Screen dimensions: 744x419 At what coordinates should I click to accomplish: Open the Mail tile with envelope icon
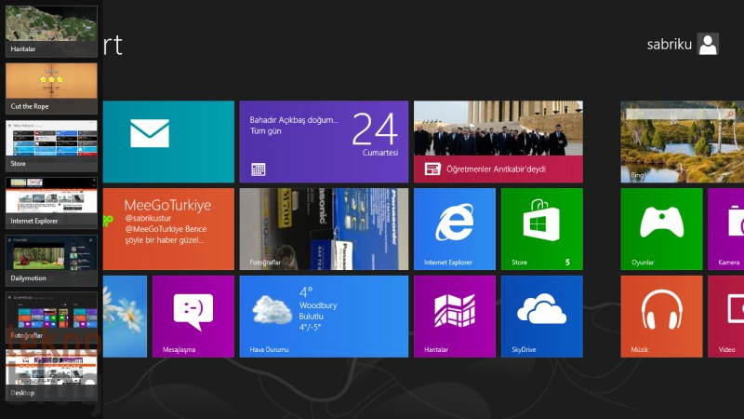pos(168,142)
